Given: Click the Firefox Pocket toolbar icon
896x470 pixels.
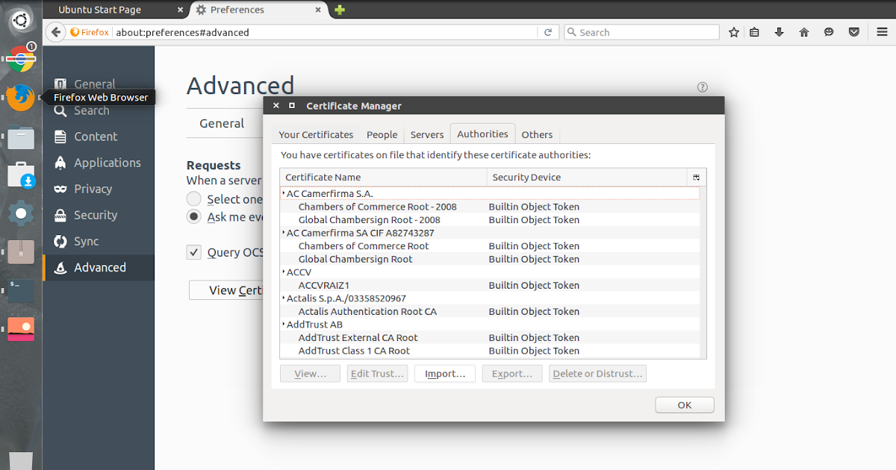Looking at the screenshot, I should [x=853, y=32].
